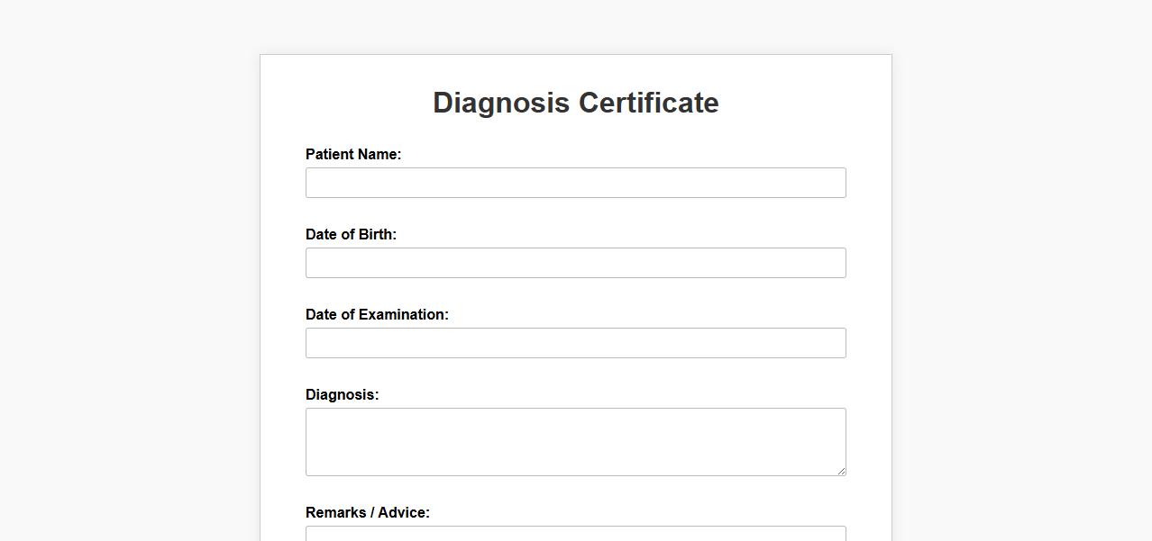Click the word "Patient" in its label
The width and height of the screenshot is (1152, 541).
(331, 155)
